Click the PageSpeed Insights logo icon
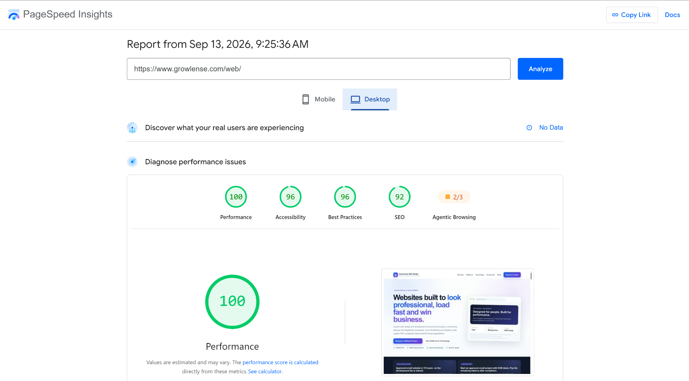 click(14, 14)
